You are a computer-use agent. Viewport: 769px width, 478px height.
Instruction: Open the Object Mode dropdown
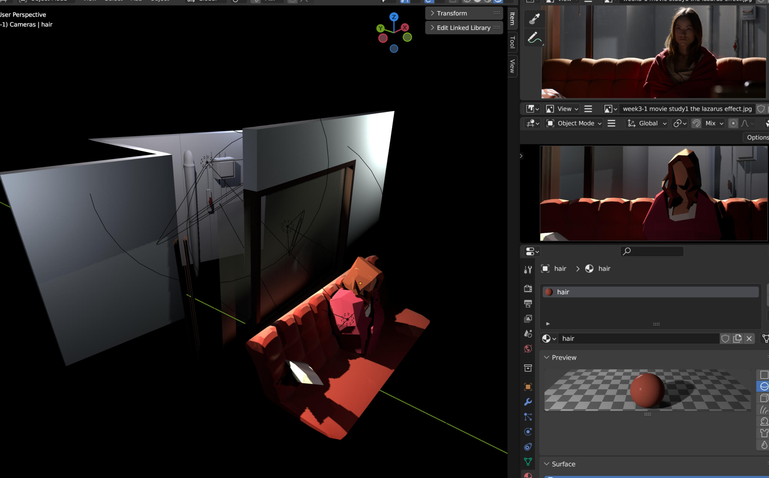coord(574,123)
